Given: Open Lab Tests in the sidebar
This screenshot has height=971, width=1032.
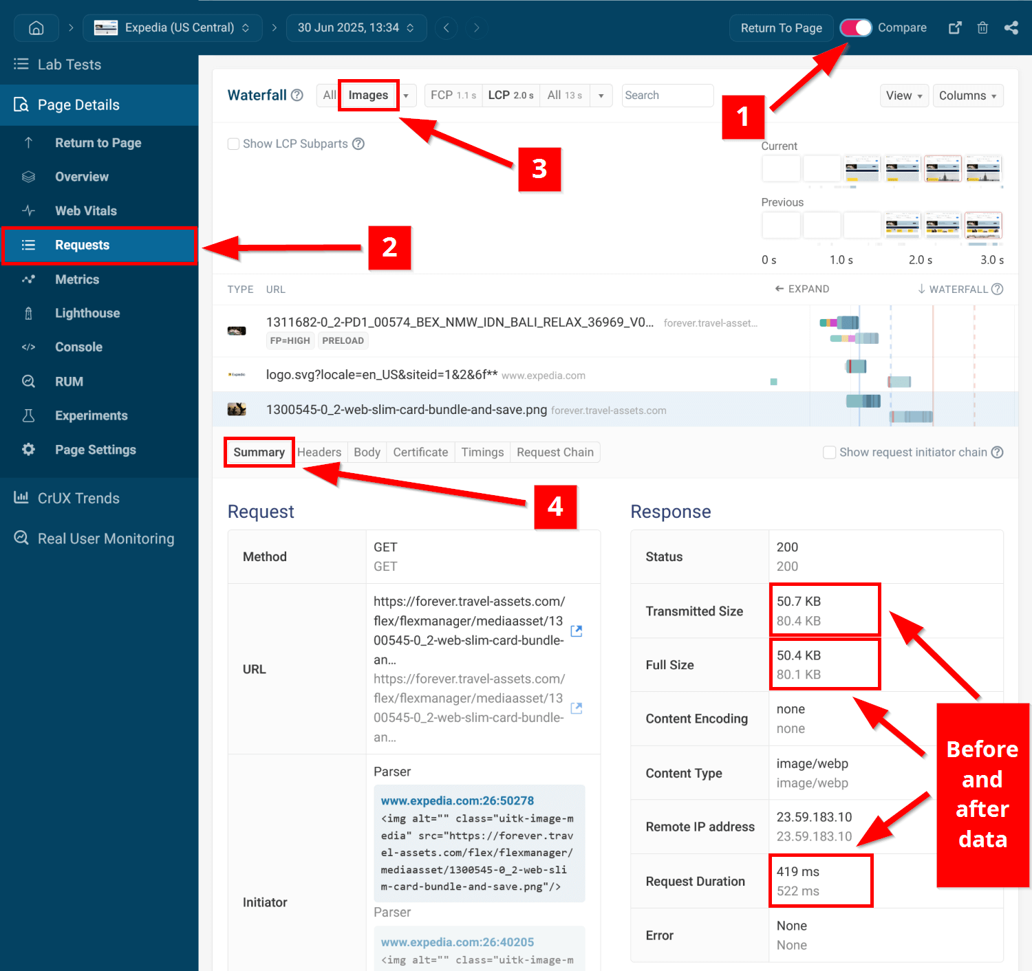Looking at the screenshot, I should coord(99,65).
